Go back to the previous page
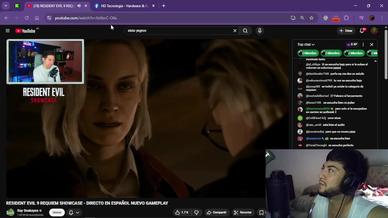Viewport: 388px width, 218px height. [6, 18]
